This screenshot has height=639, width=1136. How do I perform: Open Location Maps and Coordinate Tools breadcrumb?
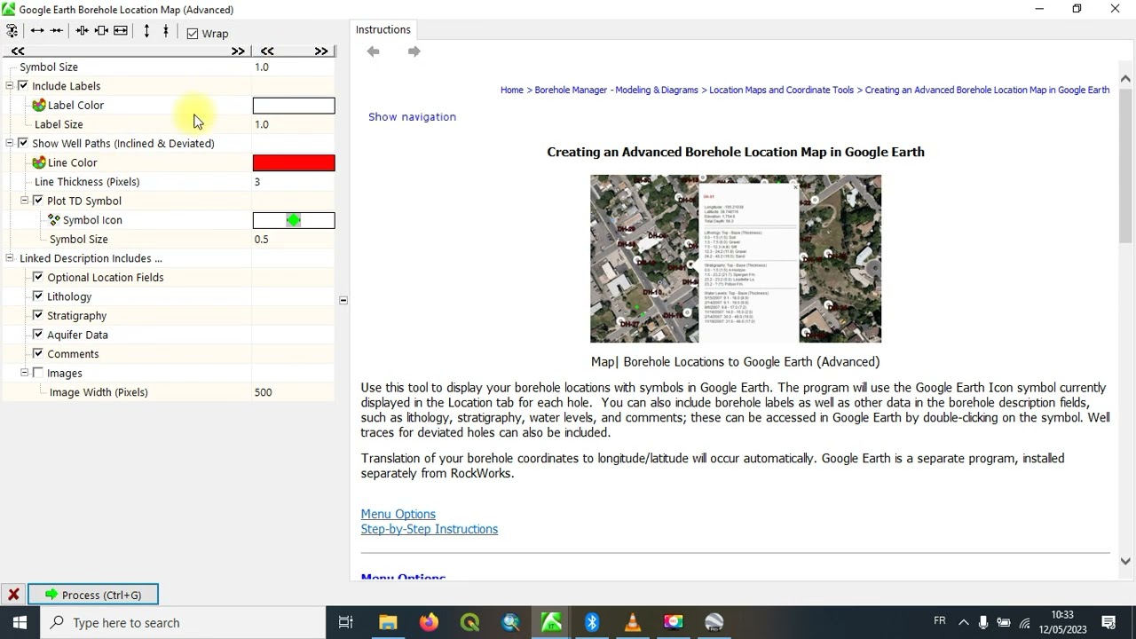(x=782, y=90)
